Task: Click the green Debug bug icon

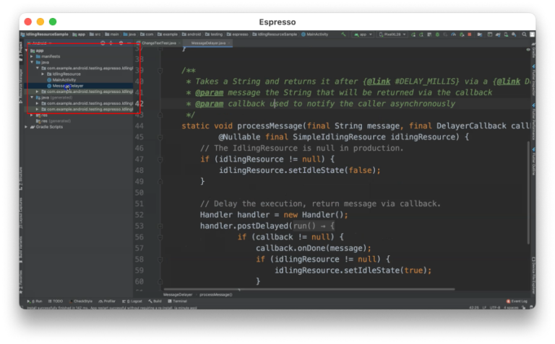Action: tap(437, 35)
